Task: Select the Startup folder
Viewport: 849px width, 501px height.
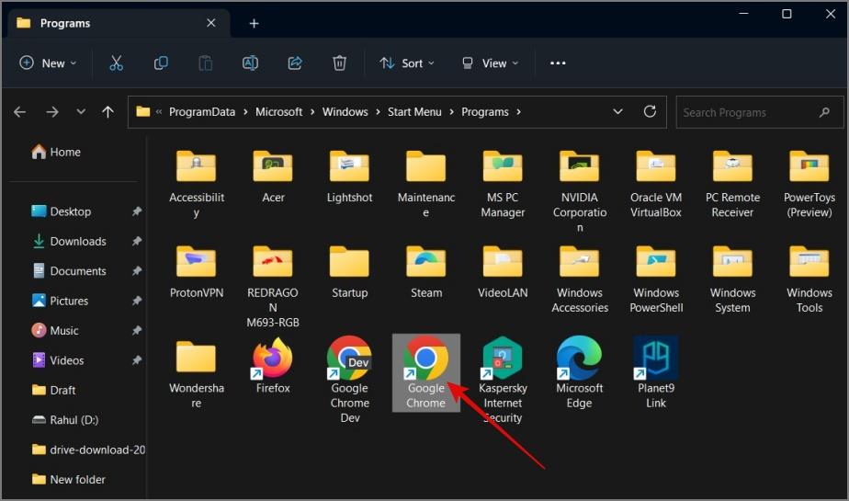Action: pos(350,272)
